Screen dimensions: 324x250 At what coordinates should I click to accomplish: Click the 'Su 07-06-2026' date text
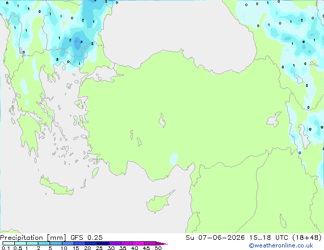(215, 238)
